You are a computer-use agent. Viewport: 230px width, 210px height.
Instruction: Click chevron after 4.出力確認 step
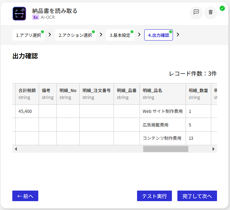click(x=178, y=35)
